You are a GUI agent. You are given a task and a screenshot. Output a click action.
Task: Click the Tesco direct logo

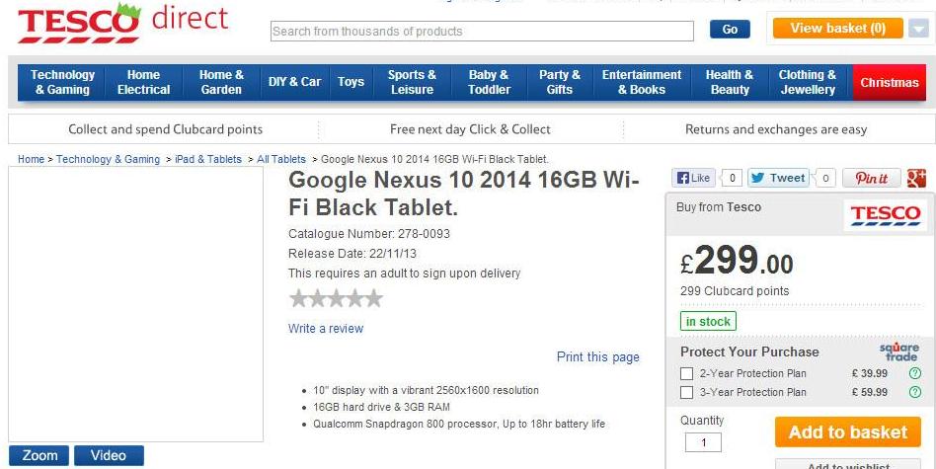point(122,23)
